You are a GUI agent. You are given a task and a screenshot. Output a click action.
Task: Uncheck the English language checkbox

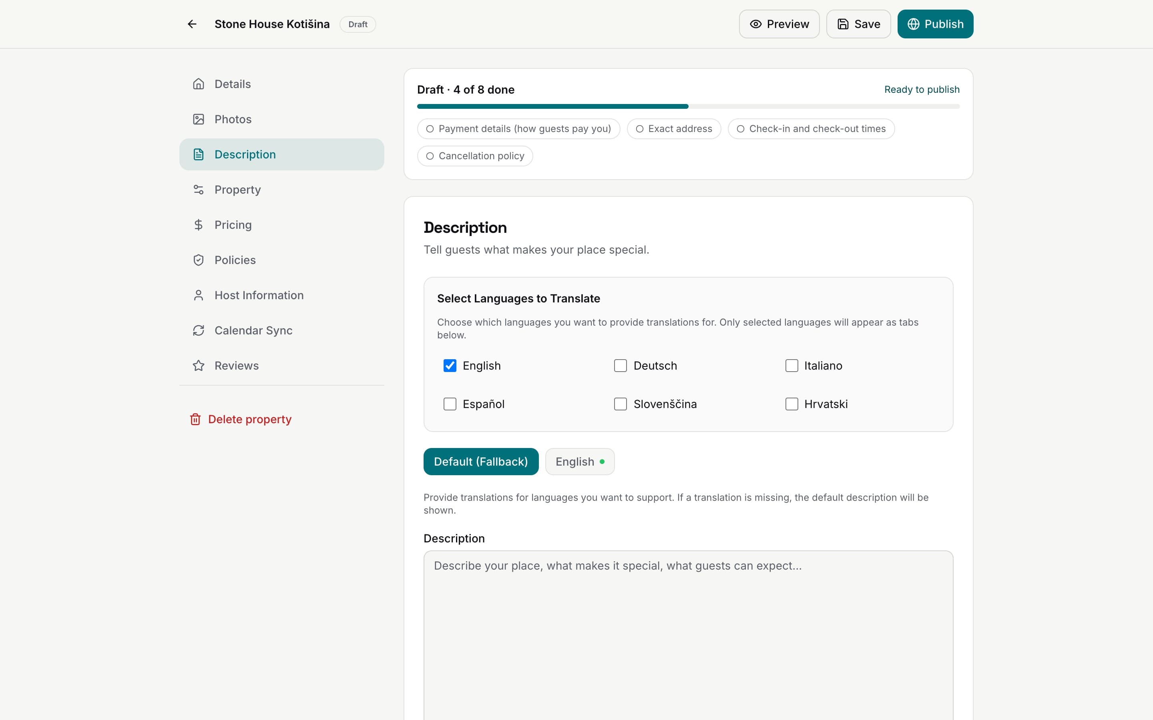point(450,366)
